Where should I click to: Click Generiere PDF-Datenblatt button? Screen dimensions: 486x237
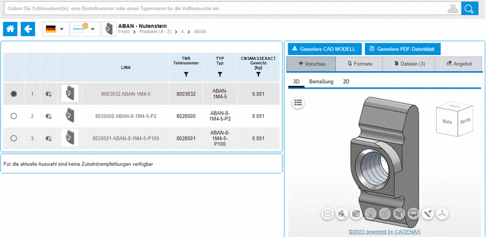coord(402,49)
